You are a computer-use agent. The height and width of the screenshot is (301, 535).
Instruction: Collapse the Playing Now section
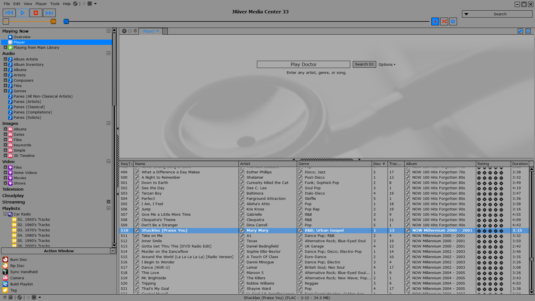[x=108, y=31]
